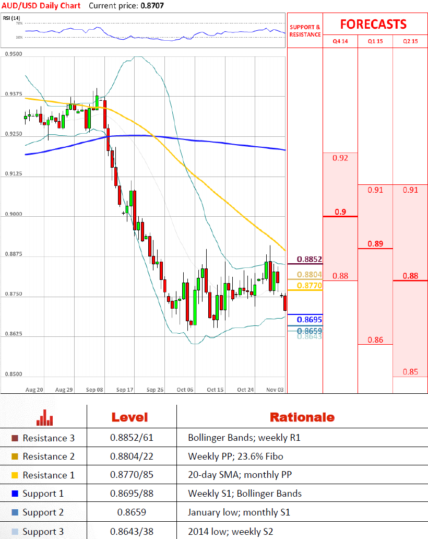Click the Resistance 3 brown color swatch

(15, 438)
